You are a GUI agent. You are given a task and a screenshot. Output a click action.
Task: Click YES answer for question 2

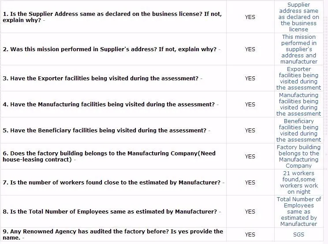pos(250,49)
